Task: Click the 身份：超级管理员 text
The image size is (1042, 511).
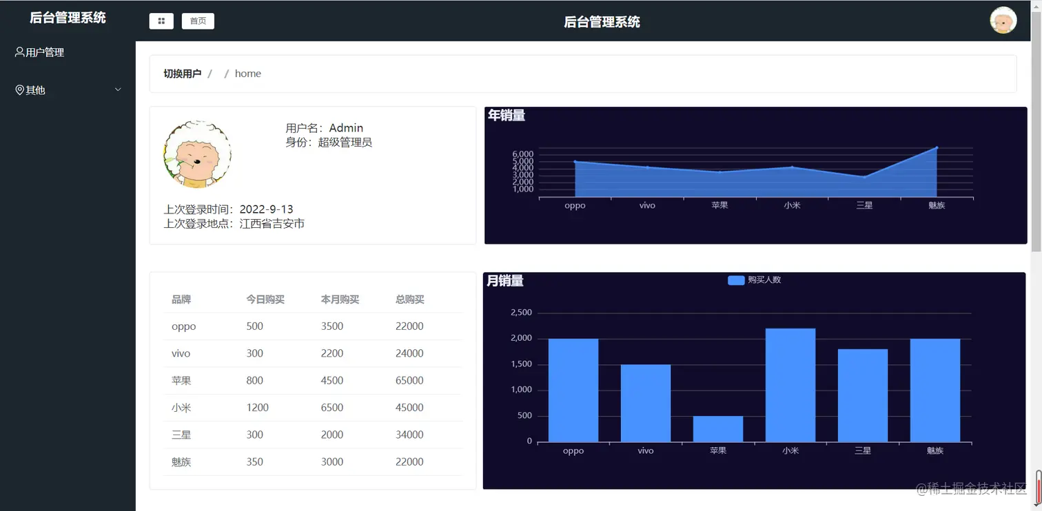Action: [x=329, y=143]
